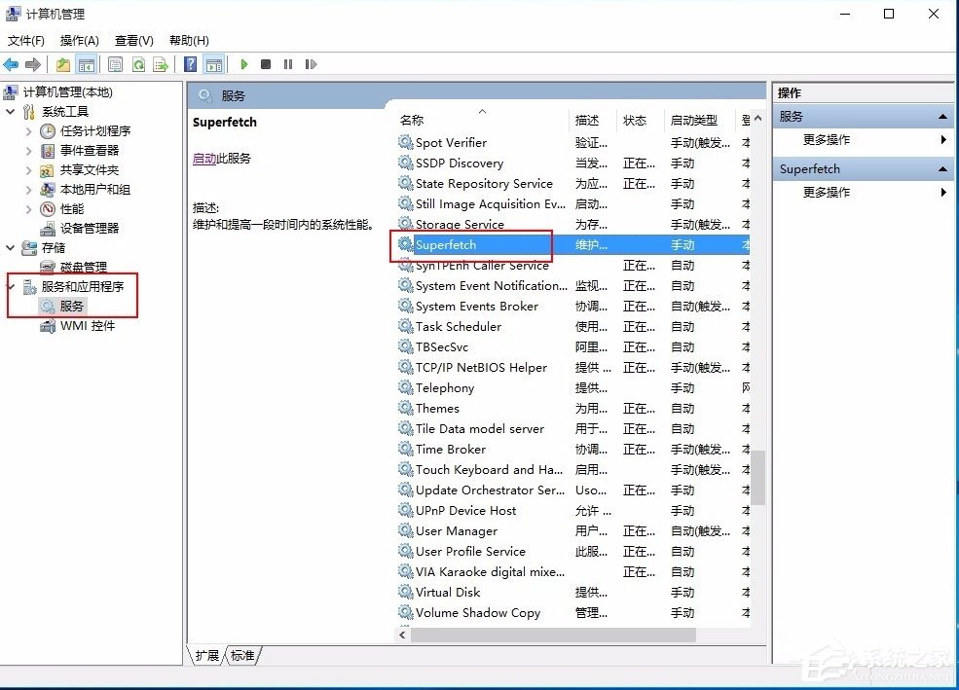Click the Restart Service toolbar icon
Screen dimensions: 959x690
coord(312,64)
